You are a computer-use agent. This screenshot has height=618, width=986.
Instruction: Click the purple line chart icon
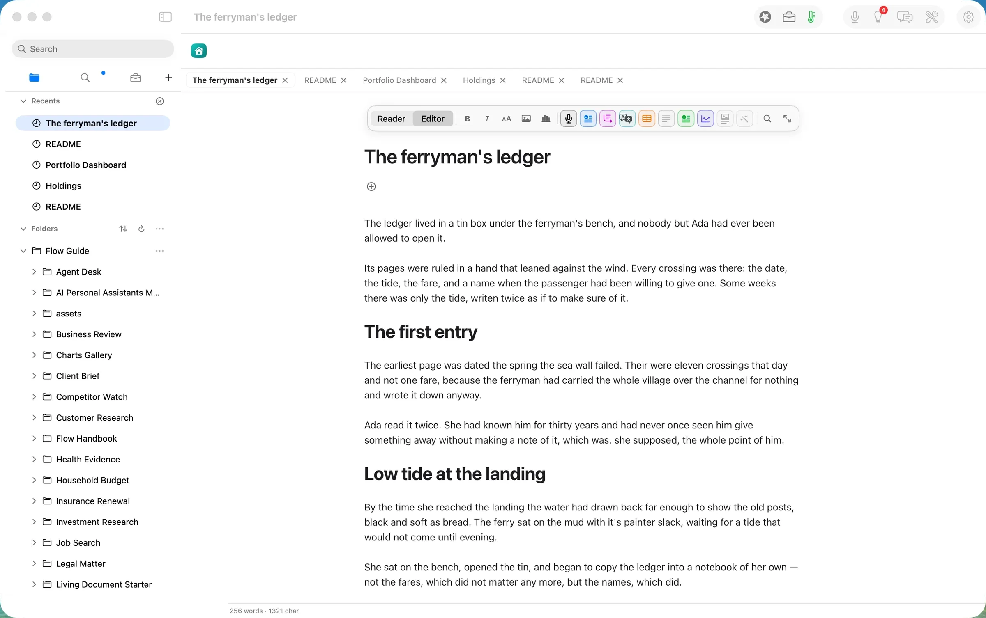point(705,119)
